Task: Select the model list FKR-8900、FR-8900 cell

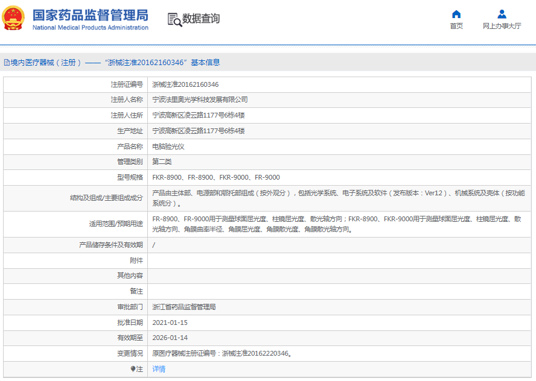Action: pyautogui.click(x=215, y=177)
